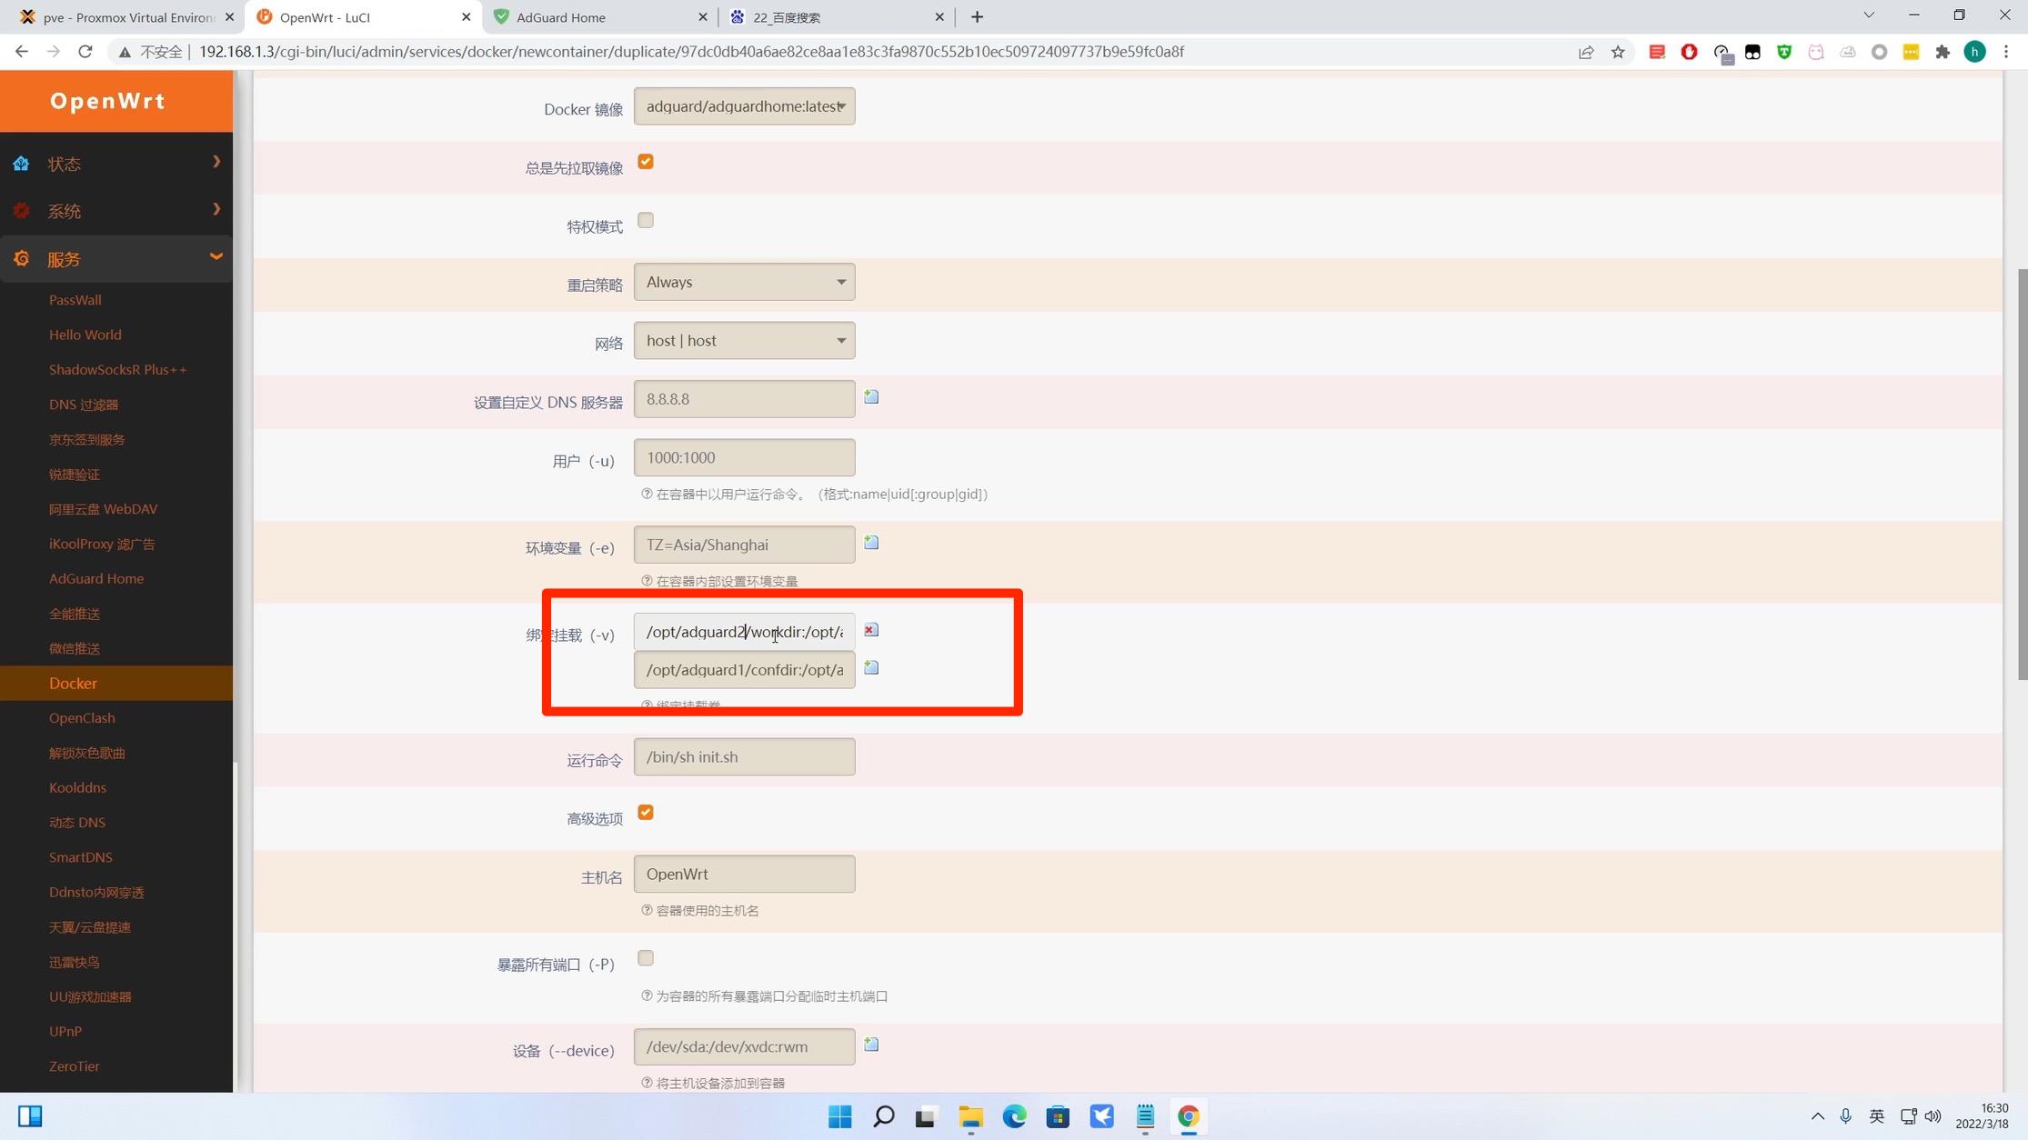Open File Explorer from the taskbar

click(x=969, y=1115)
